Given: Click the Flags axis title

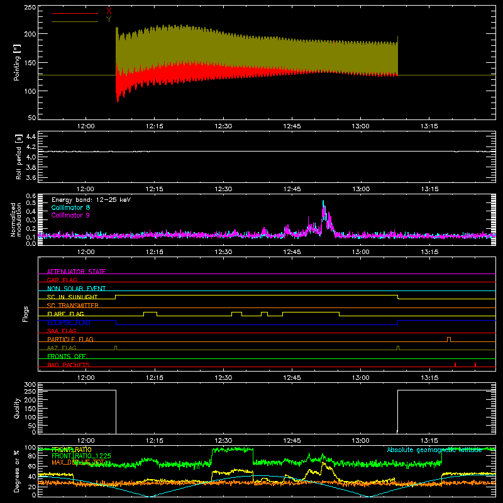Looking at the screenshot, I should 25,314.
